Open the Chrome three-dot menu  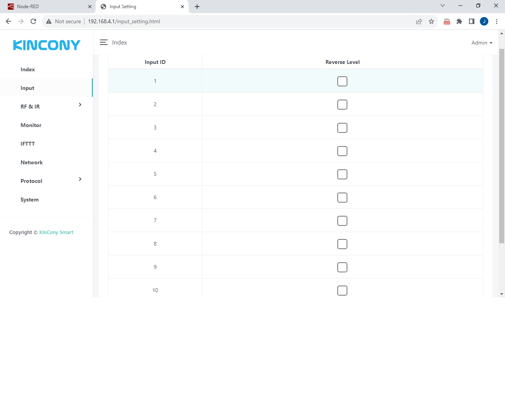(496, 21)
